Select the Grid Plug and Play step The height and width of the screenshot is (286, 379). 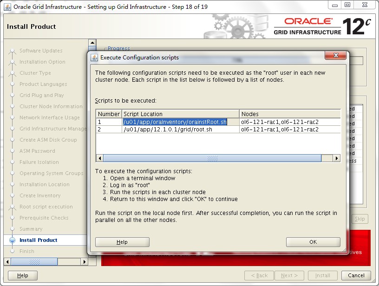click(42, 96)
